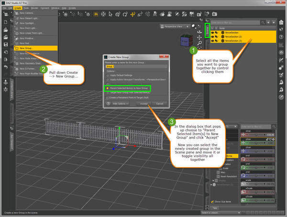This screenshot has height=217, width=287.
Task: Click the New file icon in left toolbar
Action: point(6,22)
